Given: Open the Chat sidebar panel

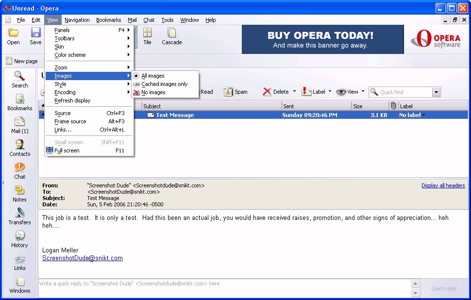Looking at the screenshot, I should [x=19, y=170].
